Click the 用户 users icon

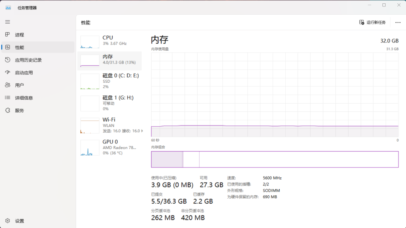[8, 85]
